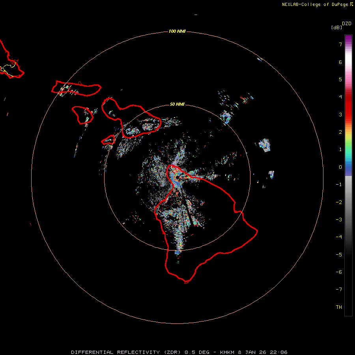Click the 7 value on color scale

(x=340, y=44)
